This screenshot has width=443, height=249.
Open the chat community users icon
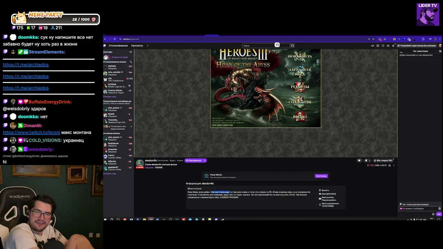pyautogui.click(x=440, y=51)
